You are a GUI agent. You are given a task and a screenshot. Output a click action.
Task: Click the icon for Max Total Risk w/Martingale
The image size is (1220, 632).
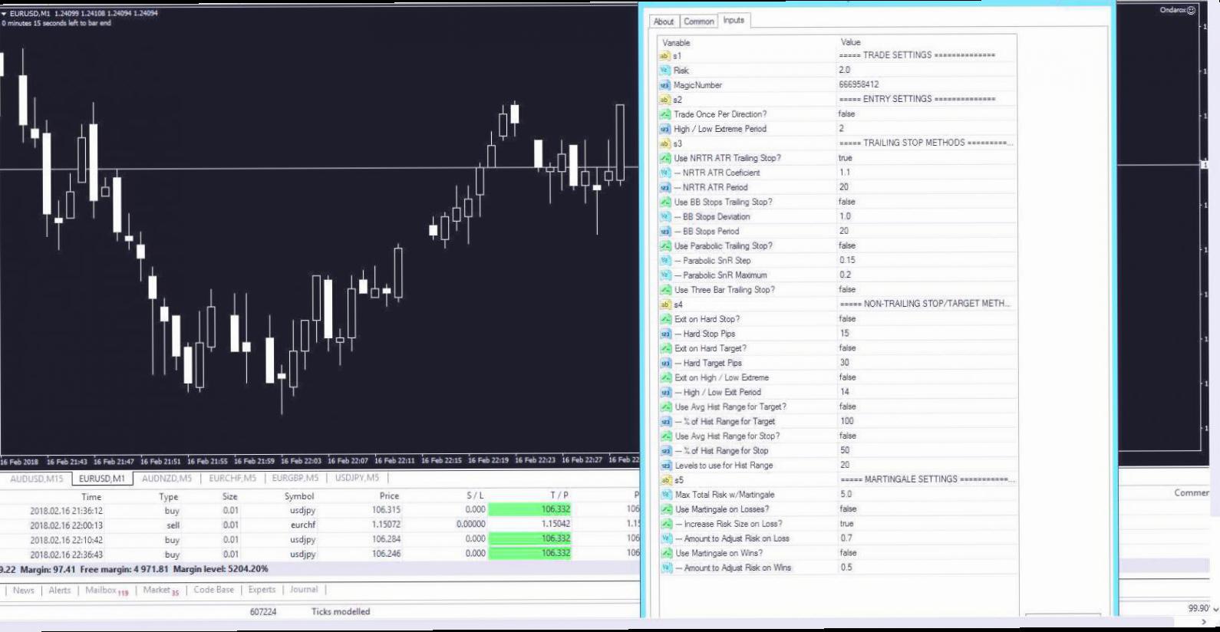[x=665, y=495]
